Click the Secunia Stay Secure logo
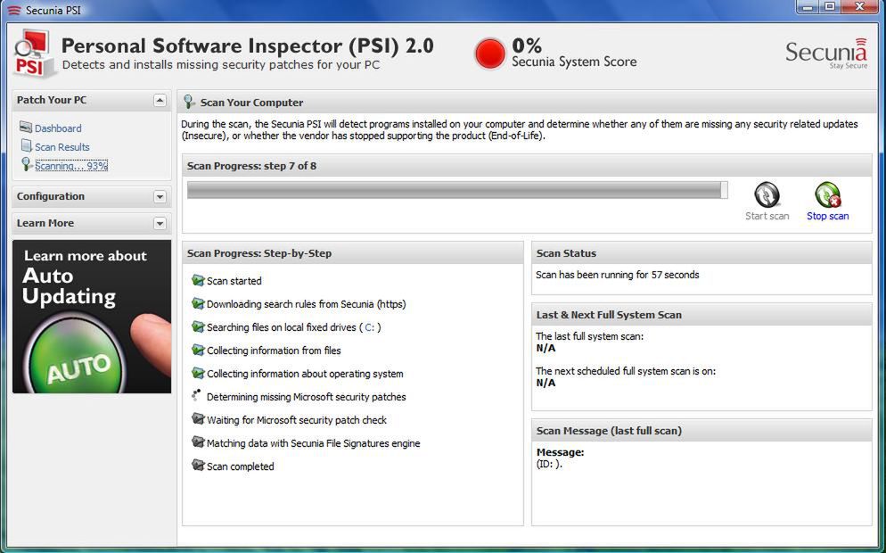The width and height of the screenshot is (886, 553). [x=826, y=54]
